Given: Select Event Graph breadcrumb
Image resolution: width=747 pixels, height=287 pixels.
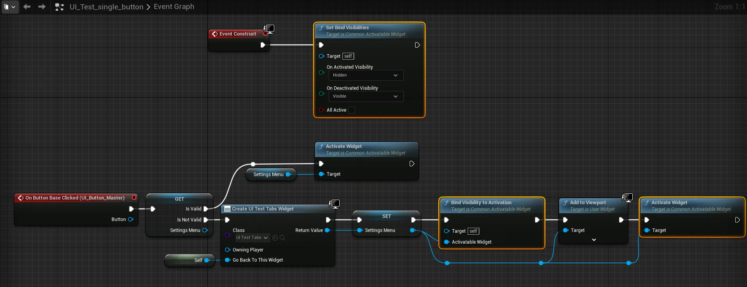Looking at the screenshot, I should (x=174, y=7).
